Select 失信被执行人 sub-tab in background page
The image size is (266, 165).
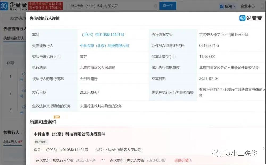(14, 38)
